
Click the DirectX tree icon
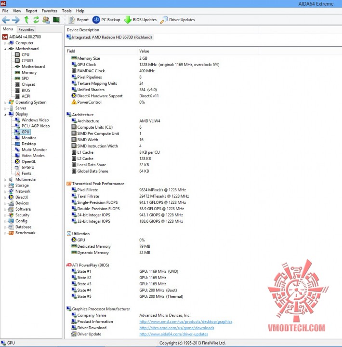(11, 197)
